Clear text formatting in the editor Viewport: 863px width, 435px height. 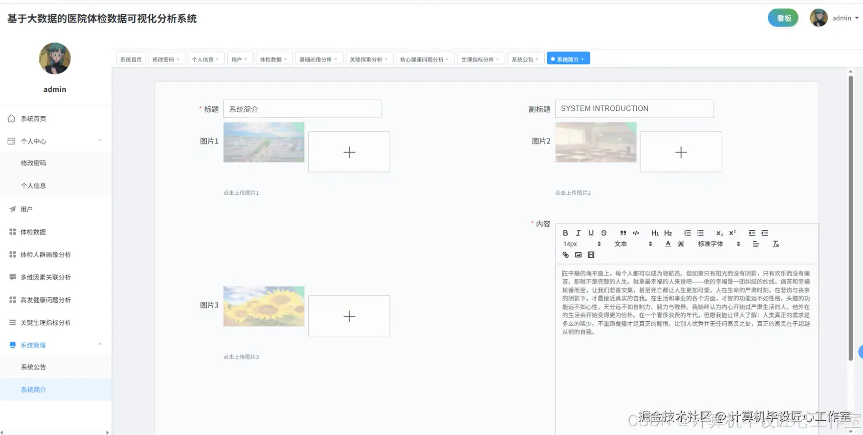tap(776, 244)
